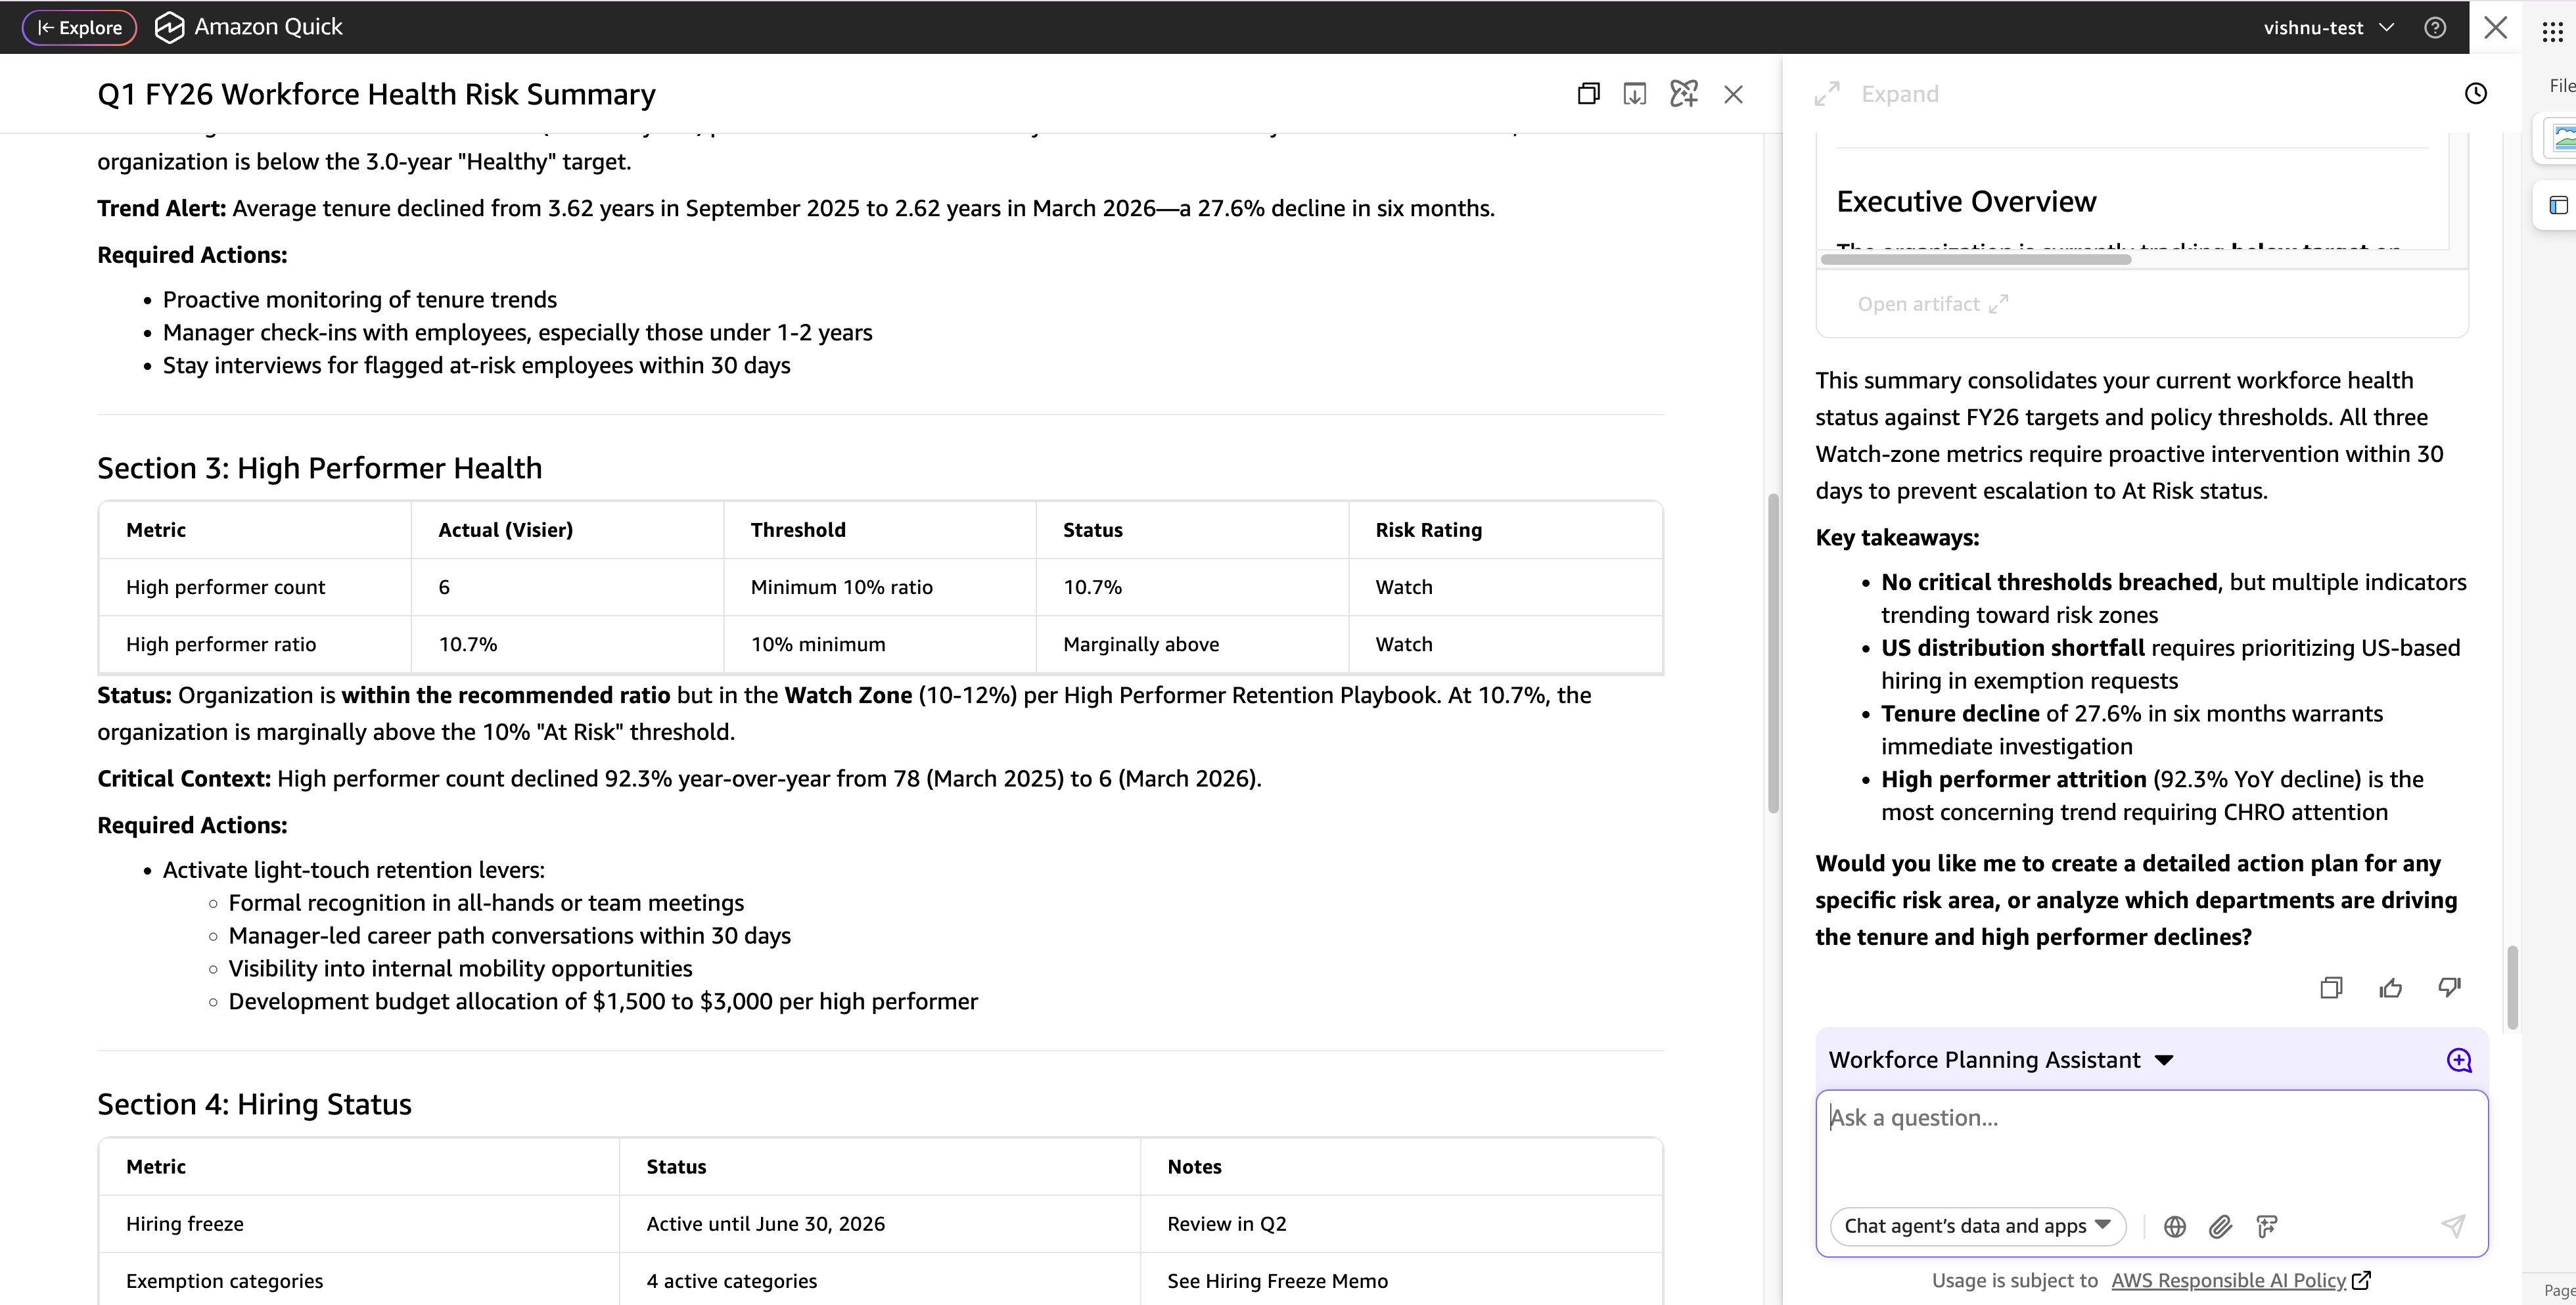Click the web search globe icon

pos(2175,1226)
